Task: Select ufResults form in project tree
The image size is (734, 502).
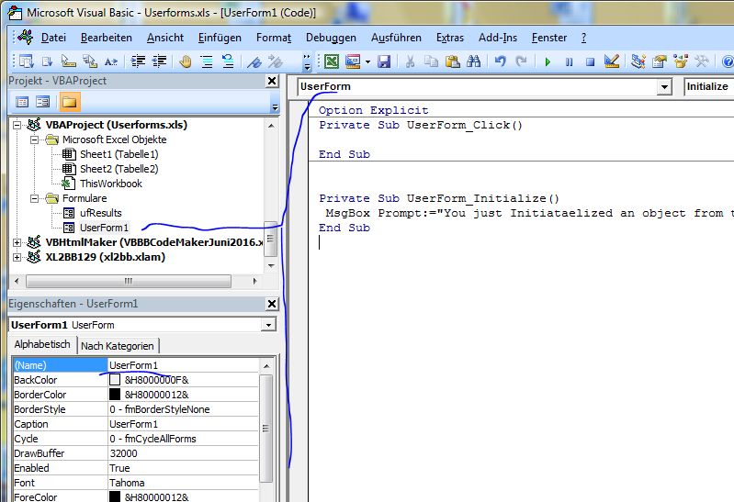Action: 101,213
